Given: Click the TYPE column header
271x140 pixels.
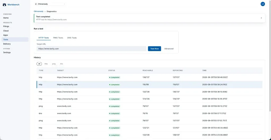Looking at the screenshot, I should [x=41, y=70].
